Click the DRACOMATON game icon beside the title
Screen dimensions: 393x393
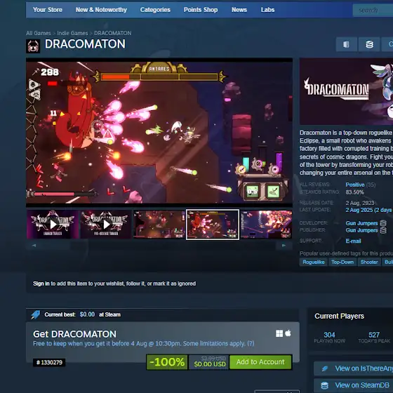pyautogui.click(x=33, y=46)
